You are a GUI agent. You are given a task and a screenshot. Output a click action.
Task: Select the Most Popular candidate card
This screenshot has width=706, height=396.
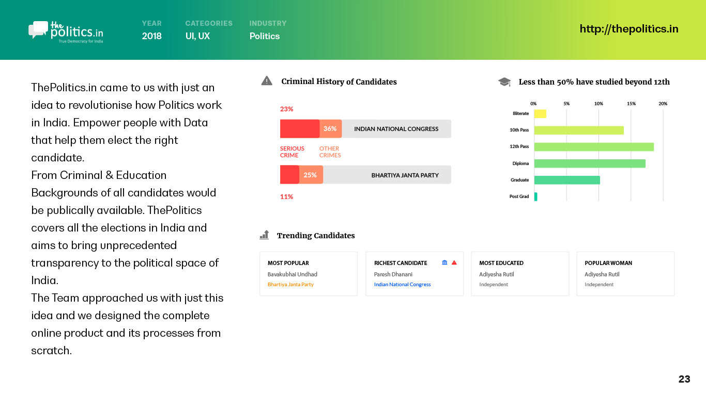coord(308,273)
